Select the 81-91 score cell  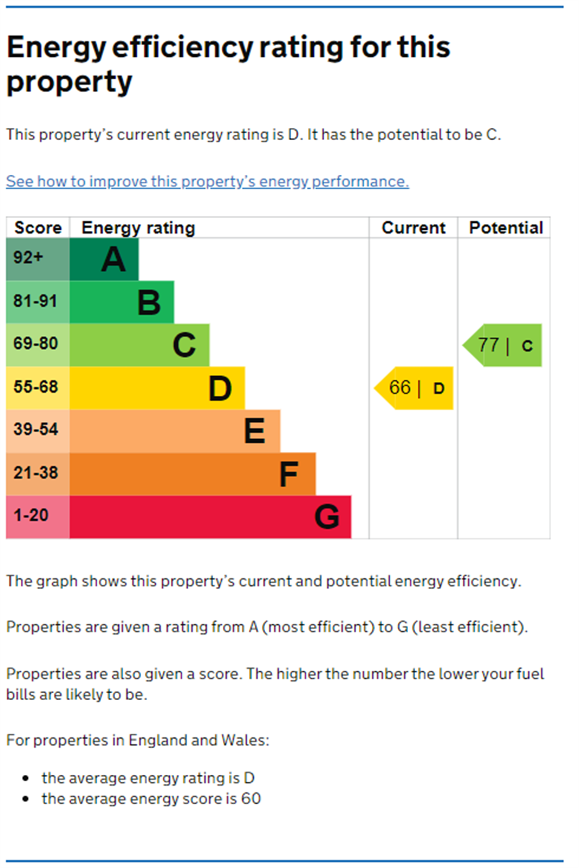[38, 302]
